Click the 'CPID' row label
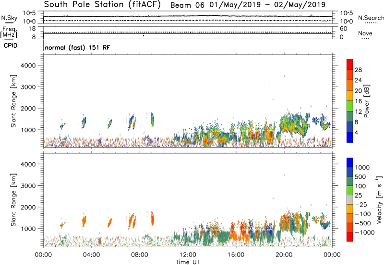384x265 pixels. tap(11, 45)
